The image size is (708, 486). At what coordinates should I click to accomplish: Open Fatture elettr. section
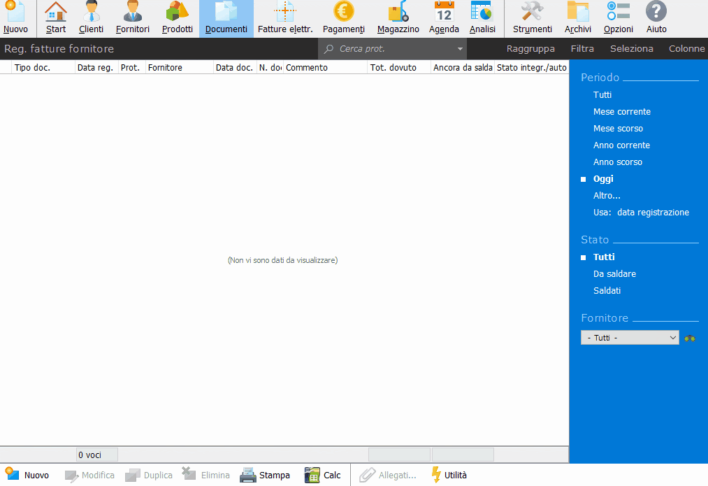coord(285,18)
